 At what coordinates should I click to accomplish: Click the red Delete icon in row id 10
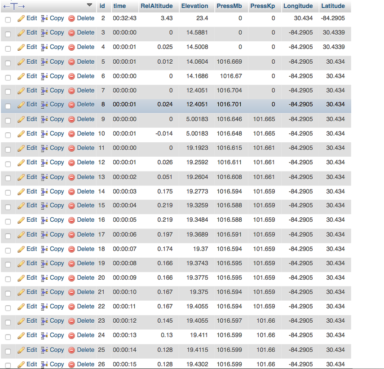[x=71, y=134]
